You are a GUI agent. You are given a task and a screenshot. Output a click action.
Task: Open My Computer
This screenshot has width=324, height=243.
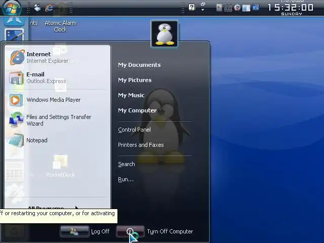(137, 110)
